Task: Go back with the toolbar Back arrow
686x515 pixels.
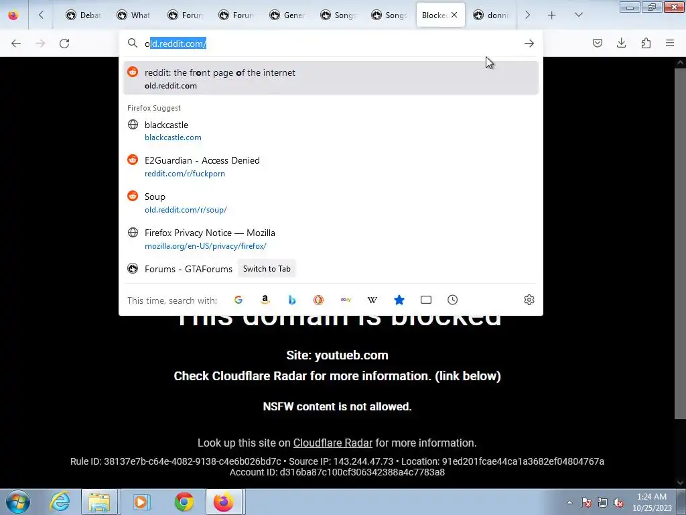Action: coord(16,44)
